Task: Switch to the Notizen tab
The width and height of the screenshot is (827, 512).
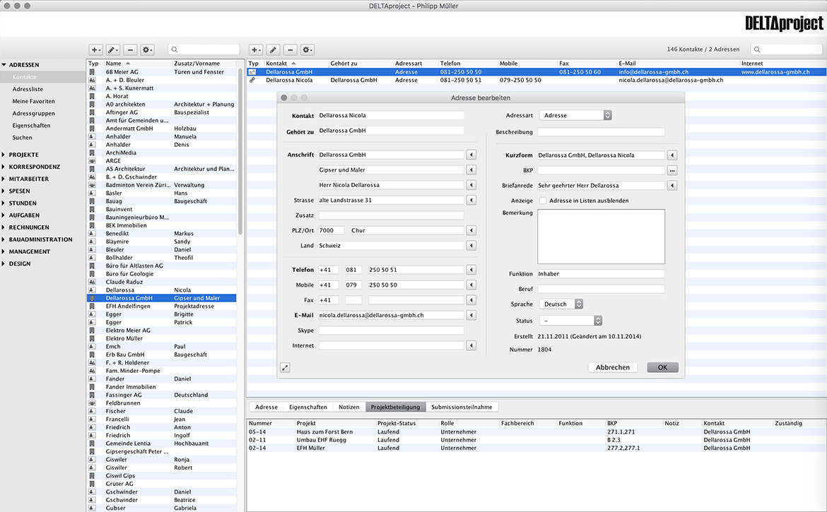Action: click(349, 407)
